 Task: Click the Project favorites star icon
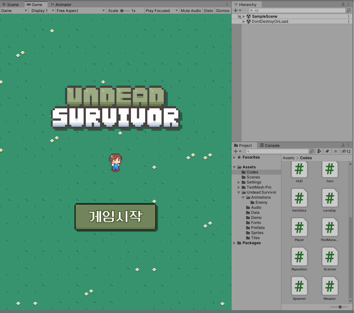(336, 151)
